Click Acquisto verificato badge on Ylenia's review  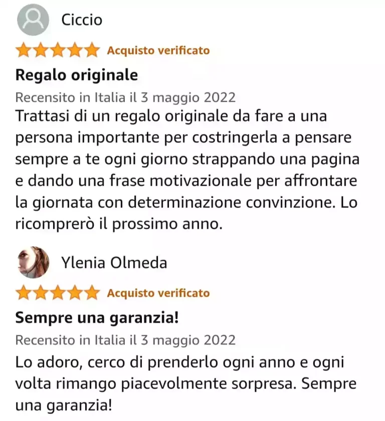(158, 293)
